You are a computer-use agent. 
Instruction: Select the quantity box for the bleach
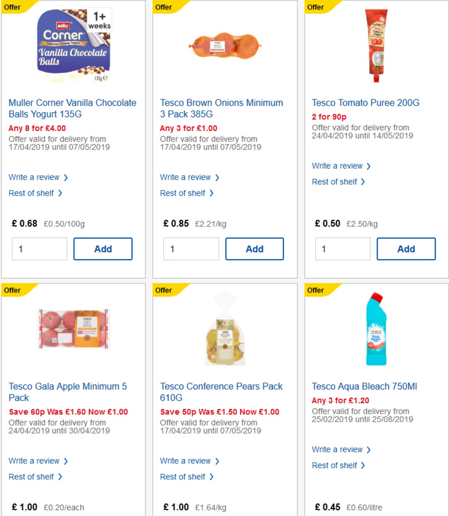[x=342, y=515]
